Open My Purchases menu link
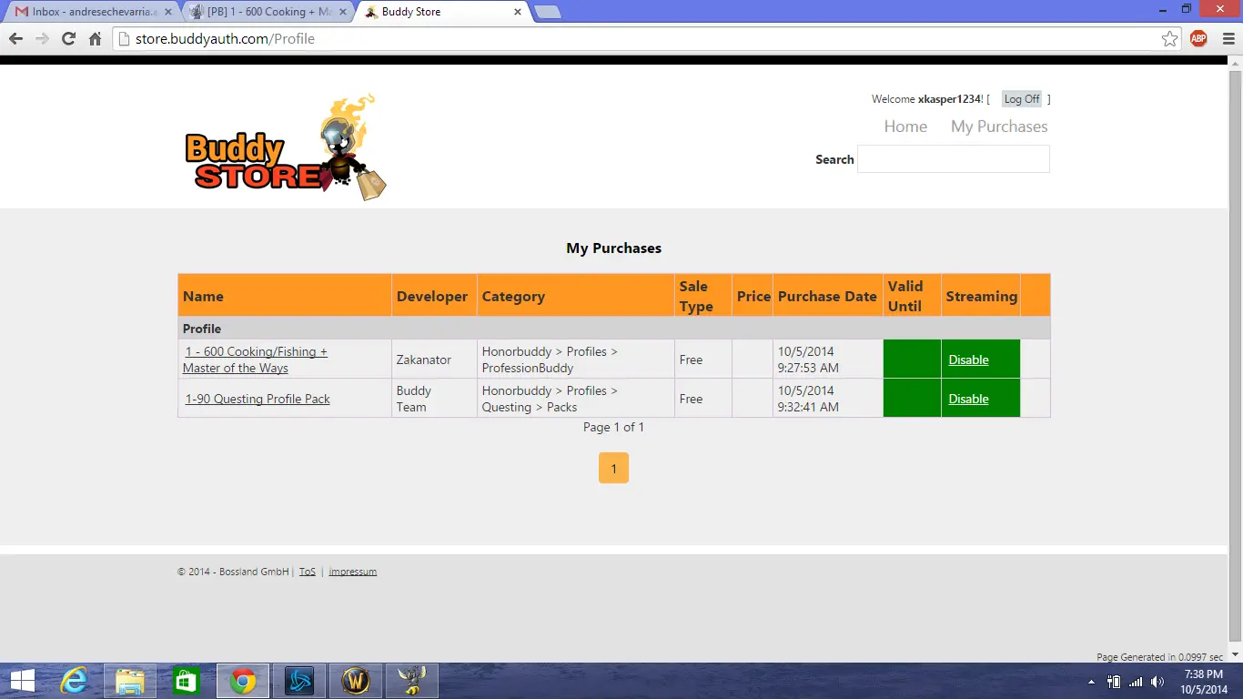1243x699 pixels. pos(999,127)
